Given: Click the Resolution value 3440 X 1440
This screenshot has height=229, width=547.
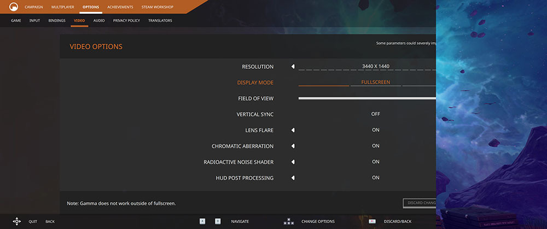Looking at the screenshot, I should coord(376,66).
